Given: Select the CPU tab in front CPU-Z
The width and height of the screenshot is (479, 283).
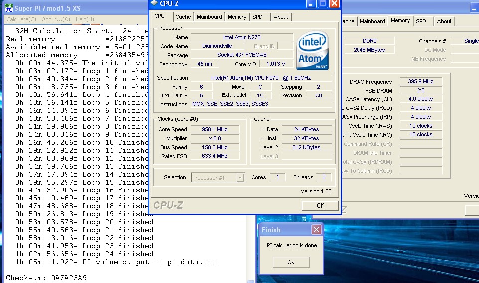Looking at the screenshot, I should click(160, 16).
